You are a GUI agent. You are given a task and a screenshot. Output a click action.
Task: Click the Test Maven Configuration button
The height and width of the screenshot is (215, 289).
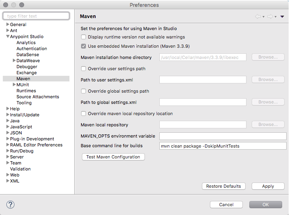click(x=113, y=157)
